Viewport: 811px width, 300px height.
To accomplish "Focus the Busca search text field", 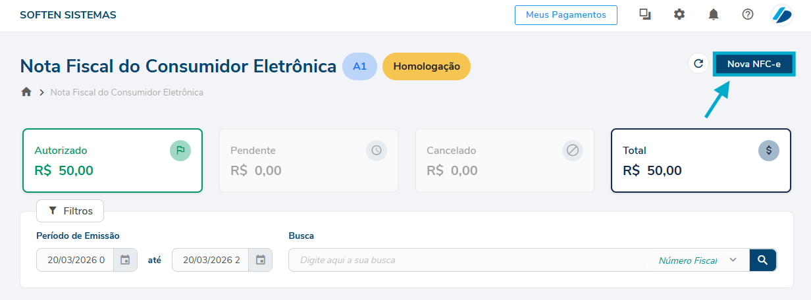I will click(x=467, y=260).
